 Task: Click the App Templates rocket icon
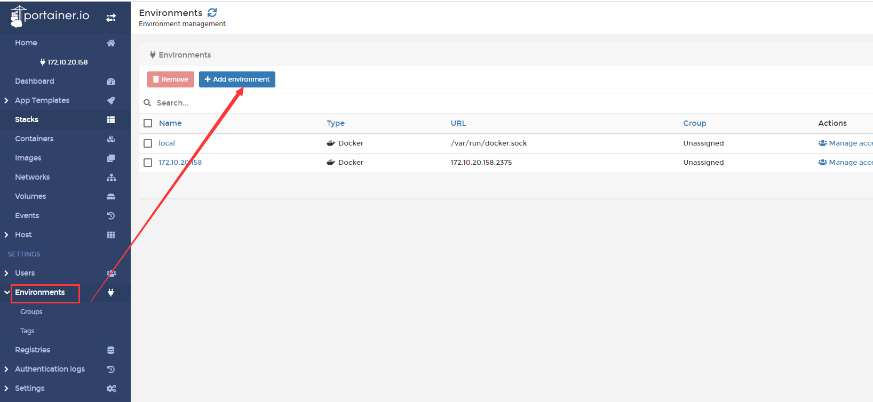tap(111, 101)
